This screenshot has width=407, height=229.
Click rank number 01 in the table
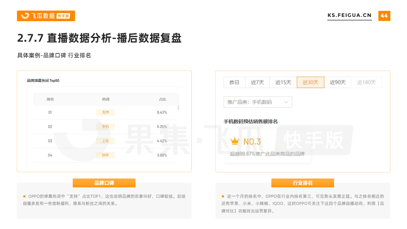pyautogui.click(x=50, y=112)
